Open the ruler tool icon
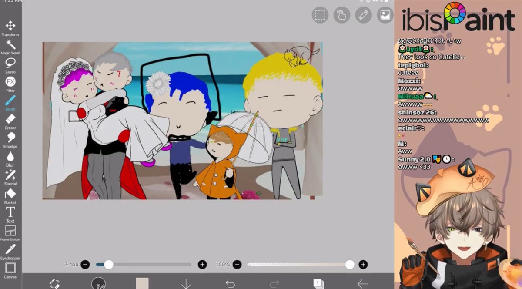The height and width of the screenshot is (289, 522). (363, 15)
